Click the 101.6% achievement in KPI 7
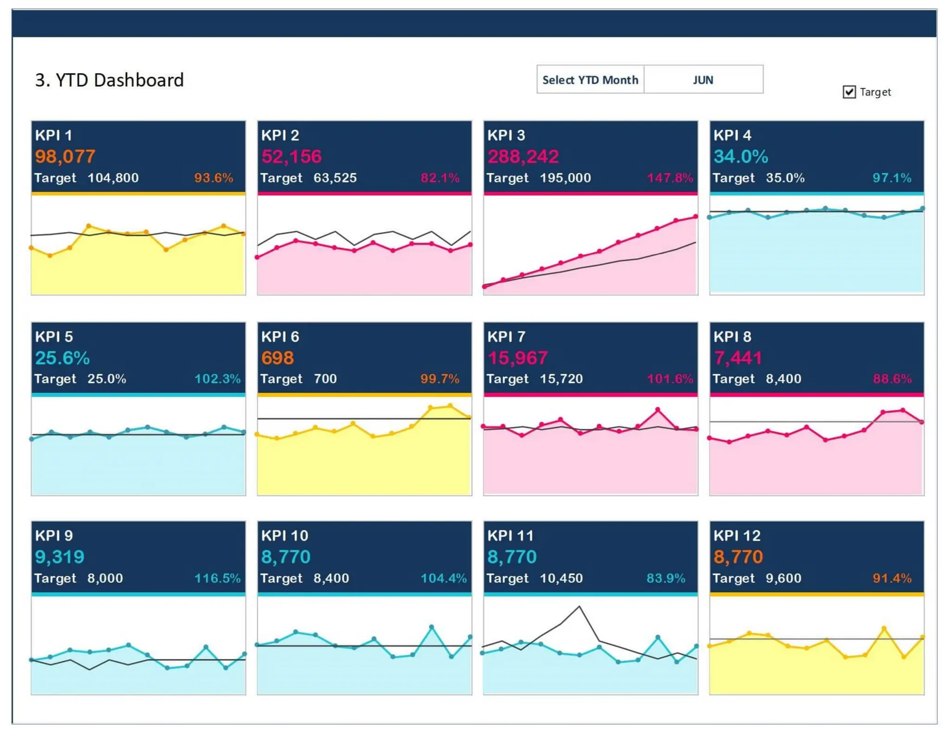This screenshot has width=949, height=733. [670, 379]
